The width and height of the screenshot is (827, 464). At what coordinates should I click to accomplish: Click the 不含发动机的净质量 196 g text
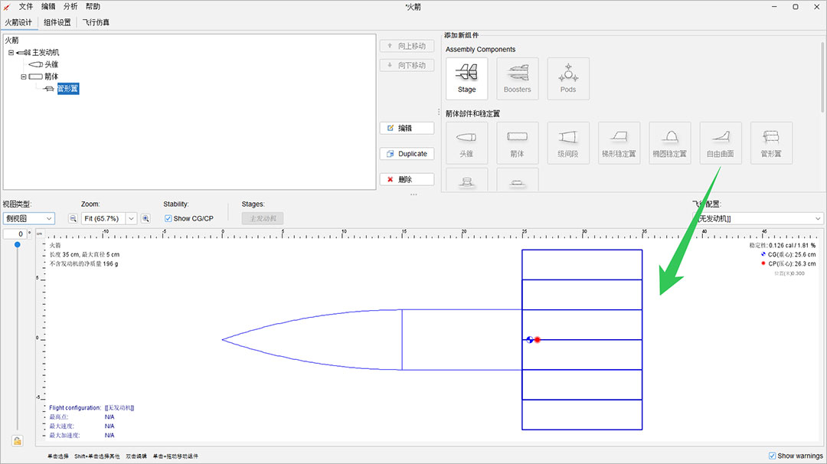(84, 263)
